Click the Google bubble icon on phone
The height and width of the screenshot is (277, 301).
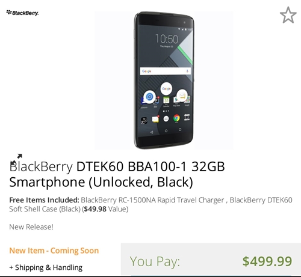[x=166, y=88]
